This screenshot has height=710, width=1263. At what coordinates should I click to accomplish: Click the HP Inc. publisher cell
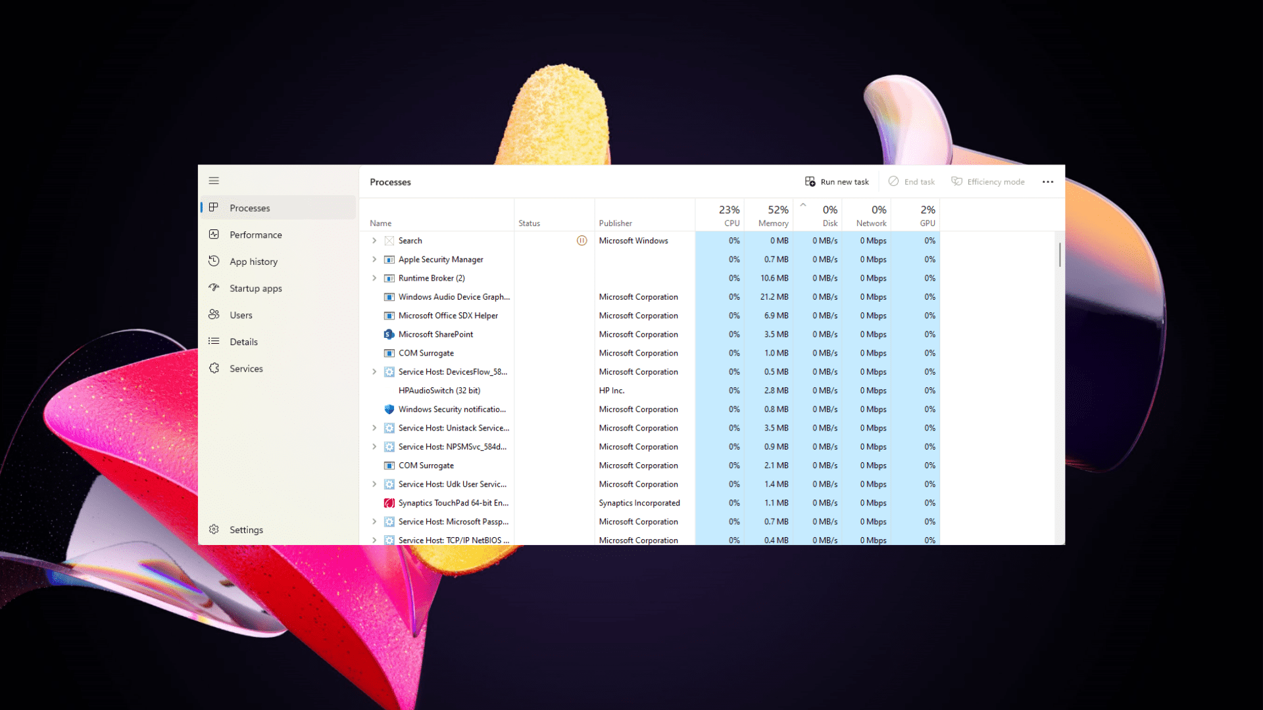click(x=612, y=390)
